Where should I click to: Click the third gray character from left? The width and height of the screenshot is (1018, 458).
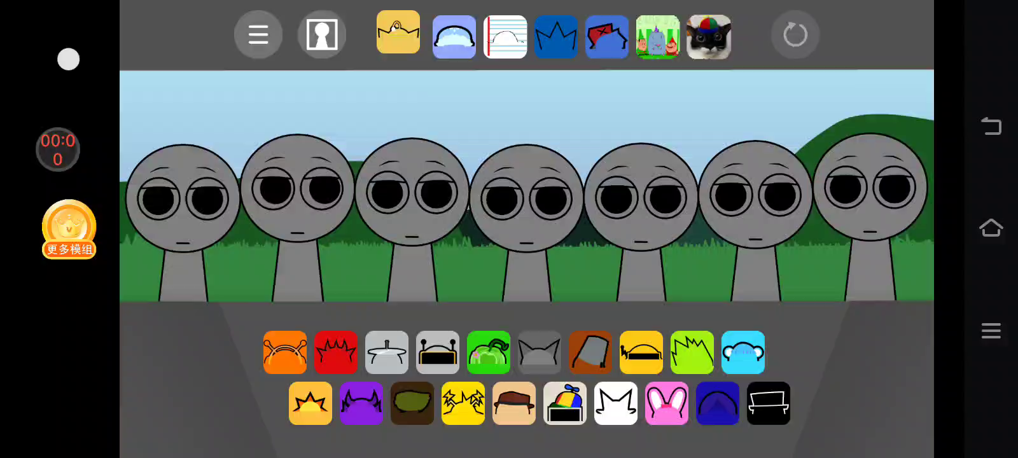412,219
